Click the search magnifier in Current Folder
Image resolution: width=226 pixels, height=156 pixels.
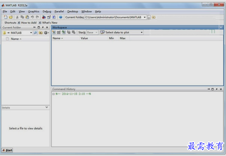pos(35,33)
